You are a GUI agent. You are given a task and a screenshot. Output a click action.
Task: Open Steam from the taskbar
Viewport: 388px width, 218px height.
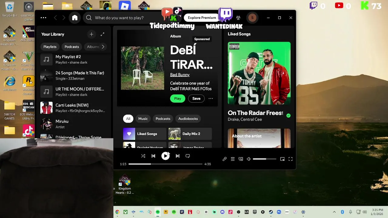point(271,212)
